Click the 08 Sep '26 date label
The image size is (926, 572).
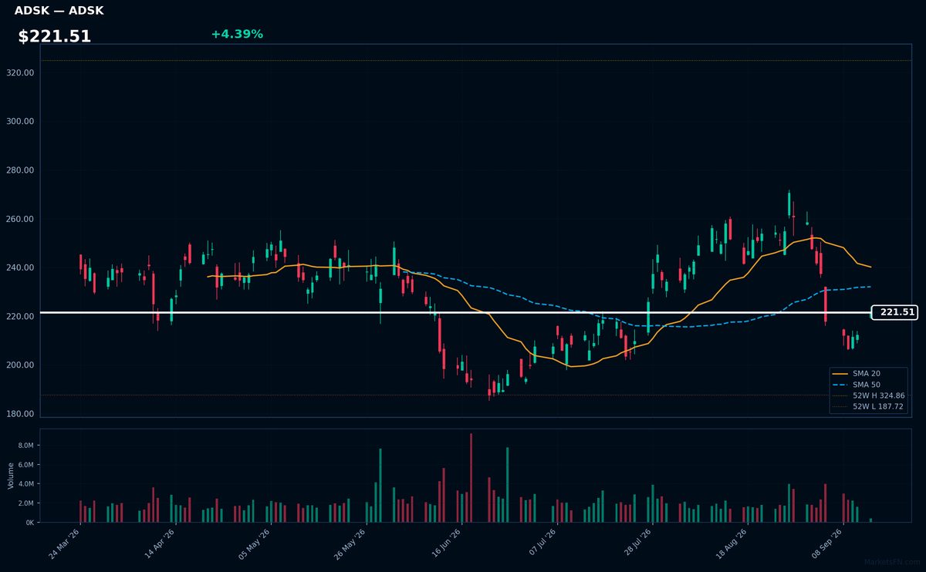click(826, 544)
